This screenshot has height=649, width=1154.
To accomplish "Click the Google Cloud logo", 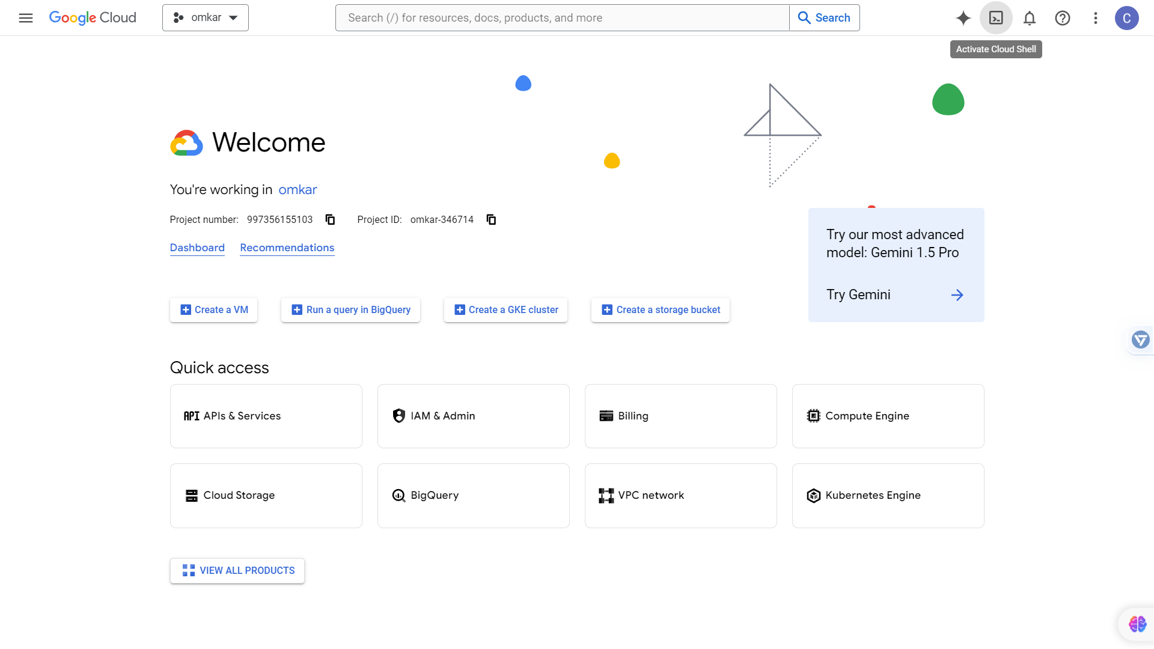I will point(93,17).
